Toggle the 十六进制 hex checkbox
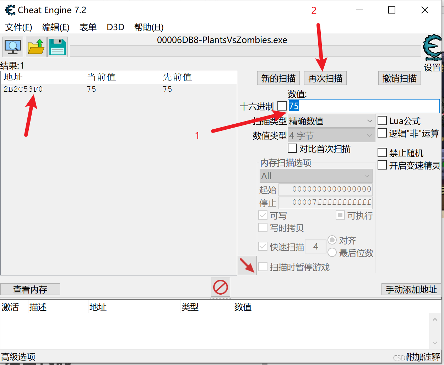 (282, 106)
